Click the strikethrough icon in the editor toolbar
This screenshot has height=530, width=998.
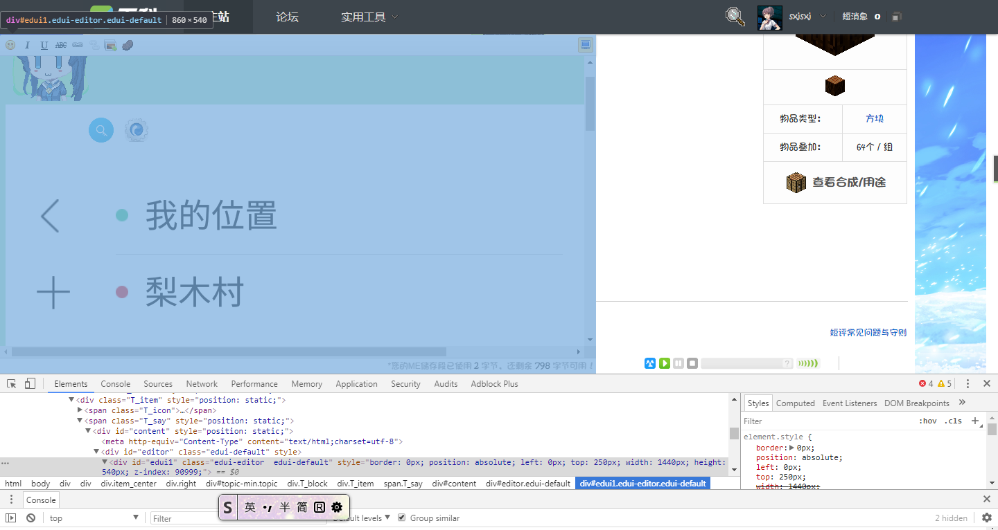tap(61, 44)
